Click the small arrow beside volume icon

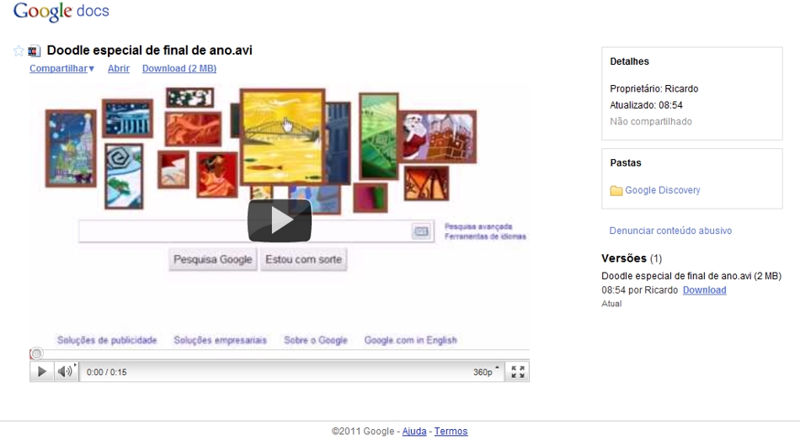75,365
